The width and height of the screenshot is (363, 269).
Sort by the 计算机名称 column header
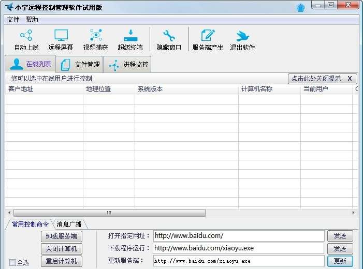tap(269, 89)
